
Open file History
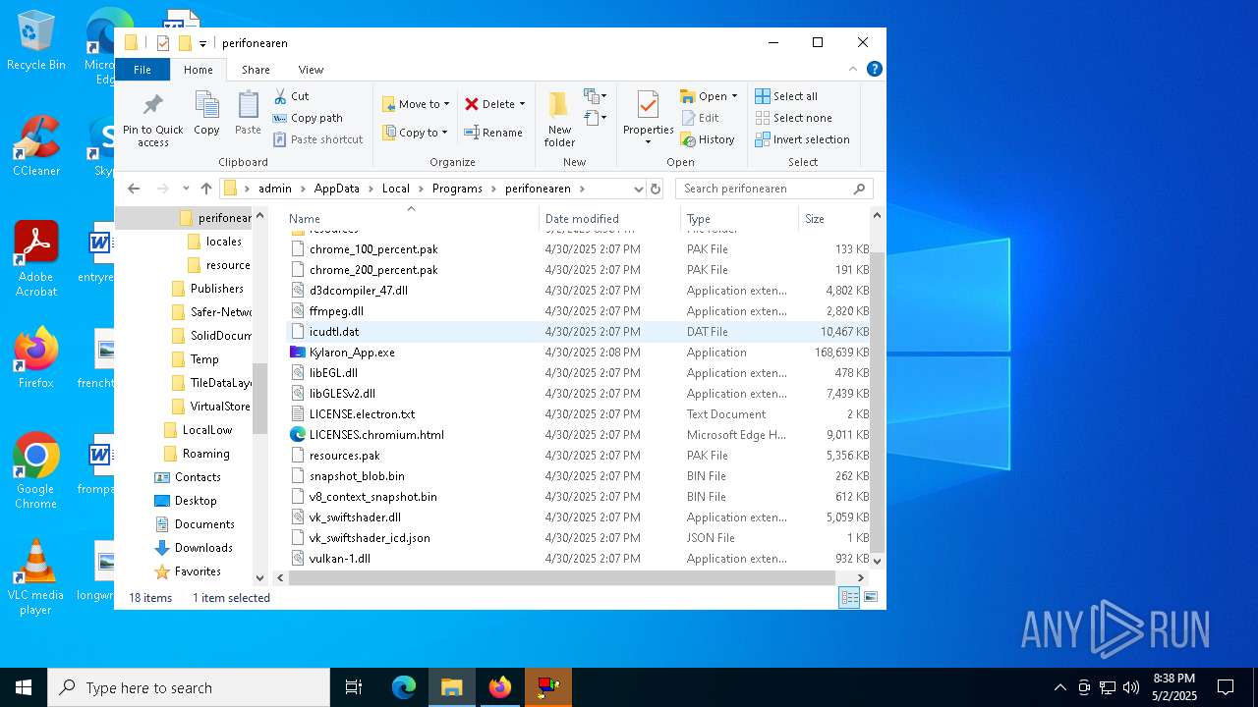click(708, 139)
